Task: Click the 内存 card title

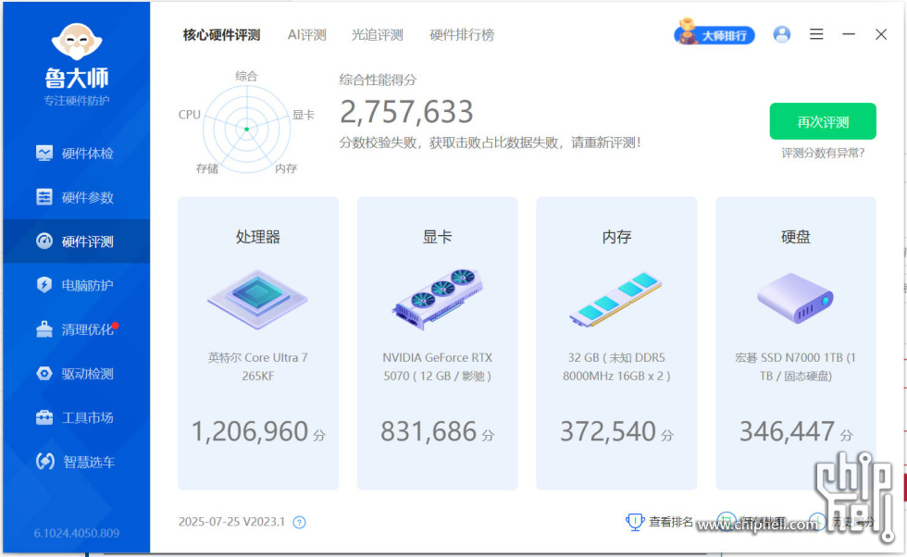Action: pyautogui.click(x=616, y=237)
